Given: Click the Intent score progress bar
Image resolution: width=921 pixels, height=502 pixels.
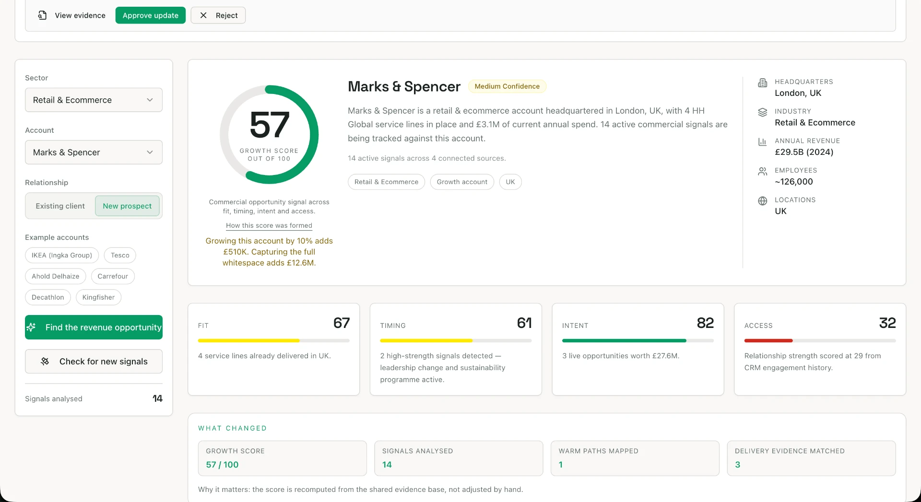Looking at the screenshot, I should 638,340.
